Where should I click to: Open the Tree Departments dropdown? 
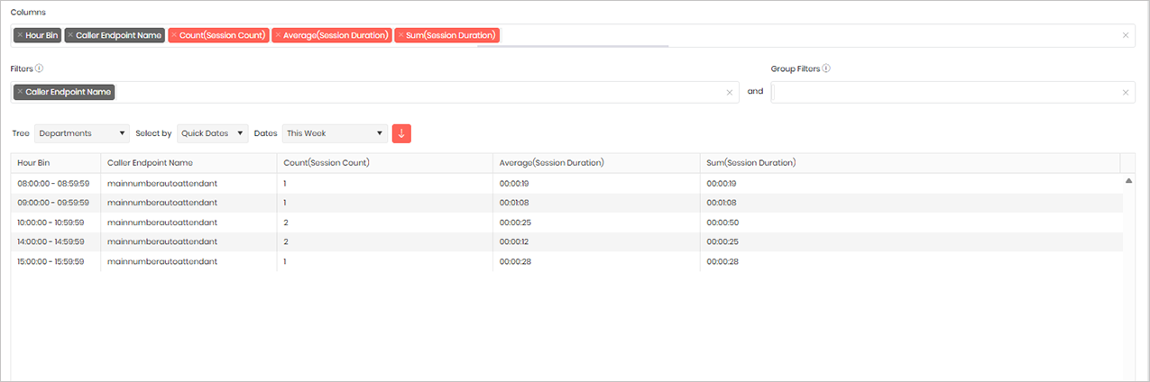pos(82,133)
